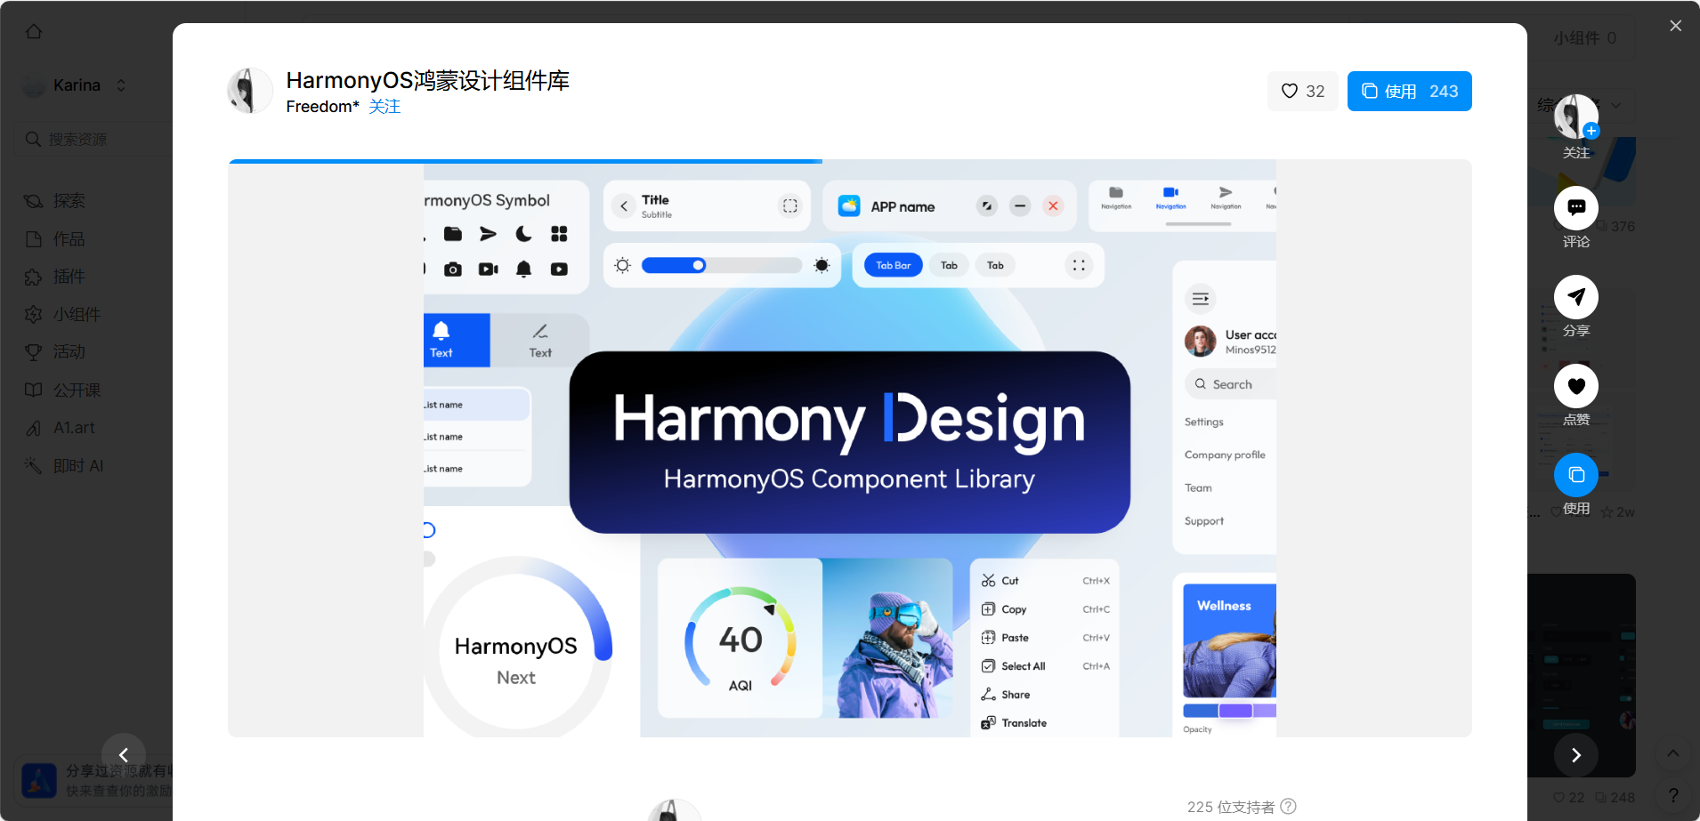Open the Freedom* author avatar in header
The width and height of the screenshot is (1700, 821).
point(250,91)
